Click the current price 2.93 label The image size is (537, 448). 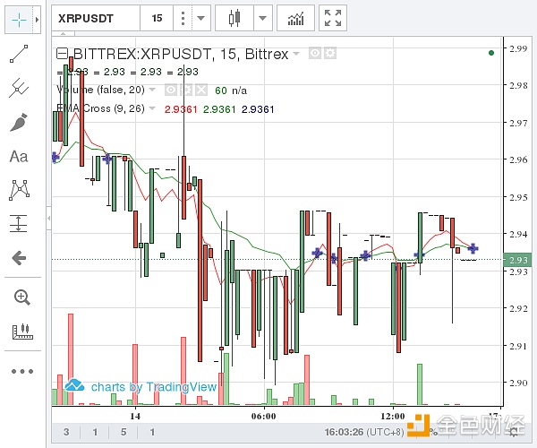(x=517, y=260)
